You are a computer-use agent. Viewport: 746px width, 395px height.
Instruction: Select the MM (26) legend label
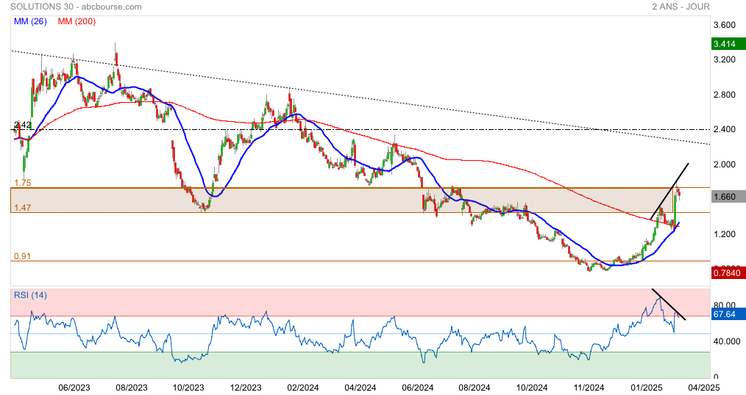[x=30, y=21]
